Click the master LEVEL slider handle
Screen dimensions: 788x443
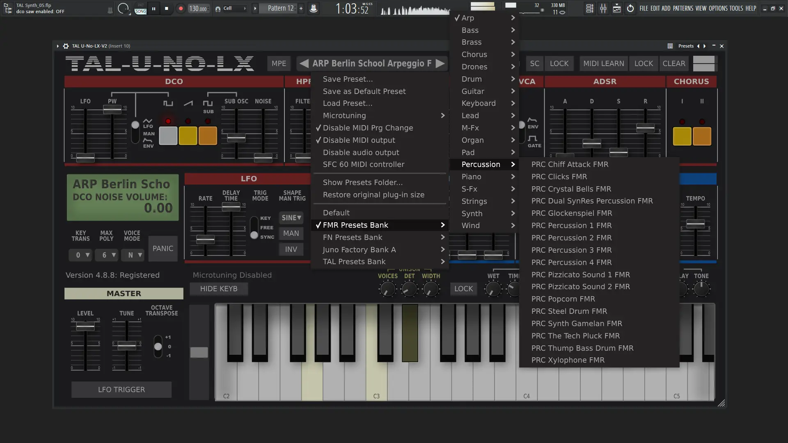tap(85, 327)
